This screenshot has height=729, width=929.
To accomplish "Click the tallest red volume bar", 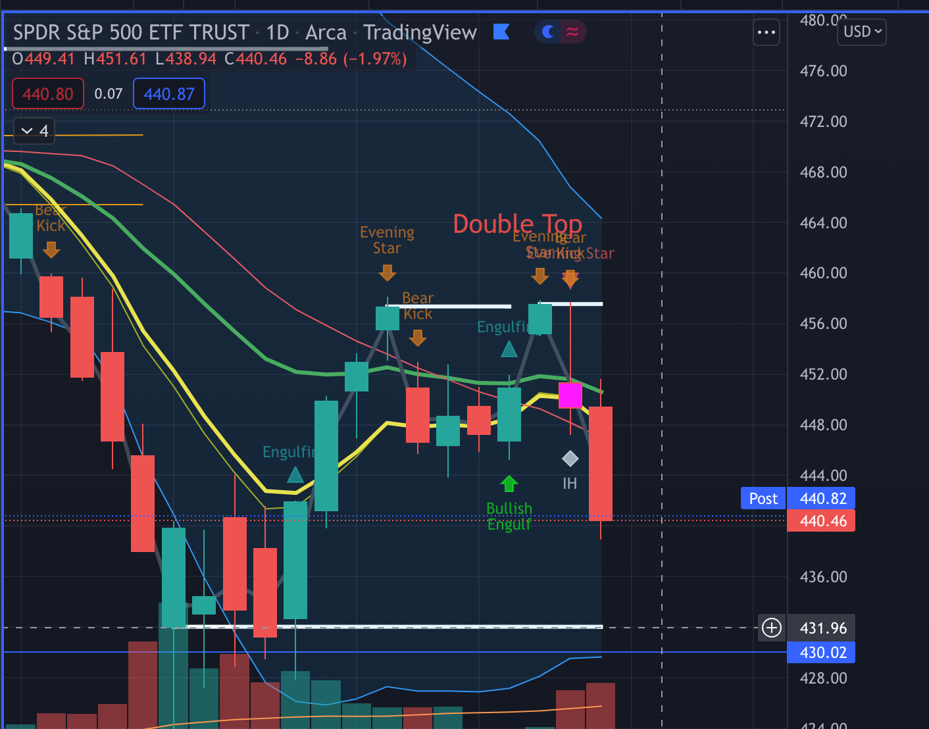I will 143,685.
